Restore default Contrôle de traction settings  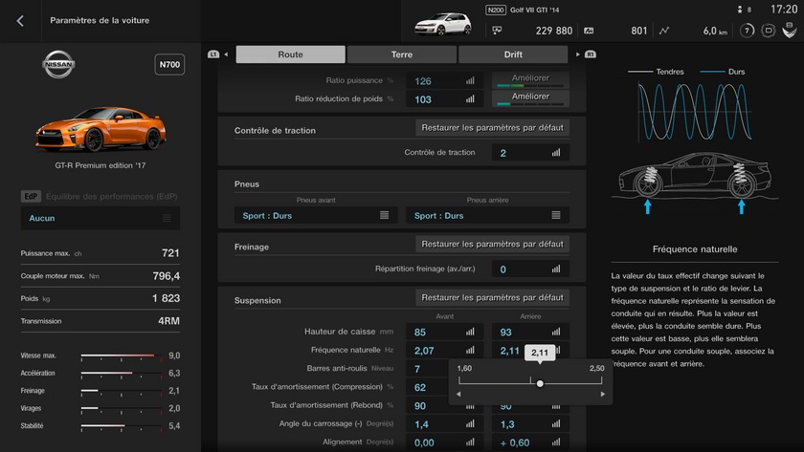pos(492,128)
